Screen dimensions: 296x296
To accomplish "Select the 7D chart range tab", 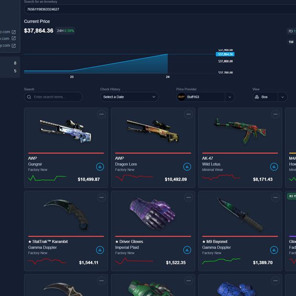I will [290, 31].
